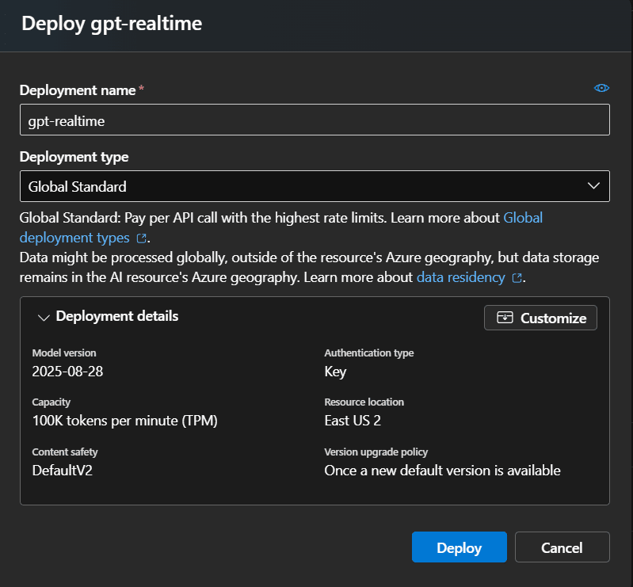Cancel the deployment dialog
633x587 pixels.
pyautogui.click(x=562, y=547)
